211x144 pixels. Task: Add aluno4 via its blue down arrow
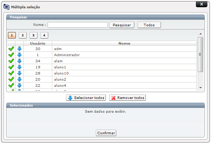click(19, 85)
